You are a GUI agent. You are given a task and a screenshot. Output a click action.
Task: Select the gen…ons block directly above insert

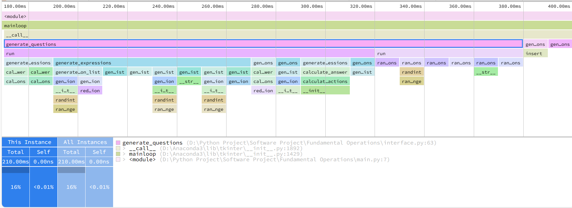click(x=535, y=44)
